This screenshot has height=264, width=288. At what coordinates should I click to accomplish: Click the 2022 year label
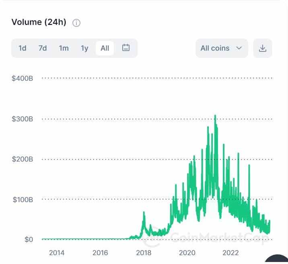point(230,253)
